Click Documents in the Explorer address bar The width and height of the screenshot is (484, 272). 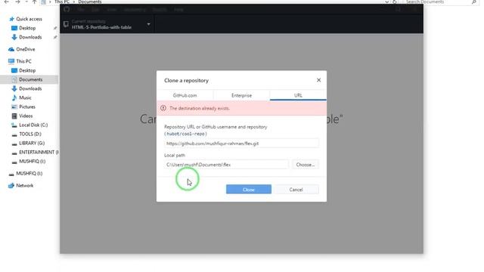click(89, 2)
